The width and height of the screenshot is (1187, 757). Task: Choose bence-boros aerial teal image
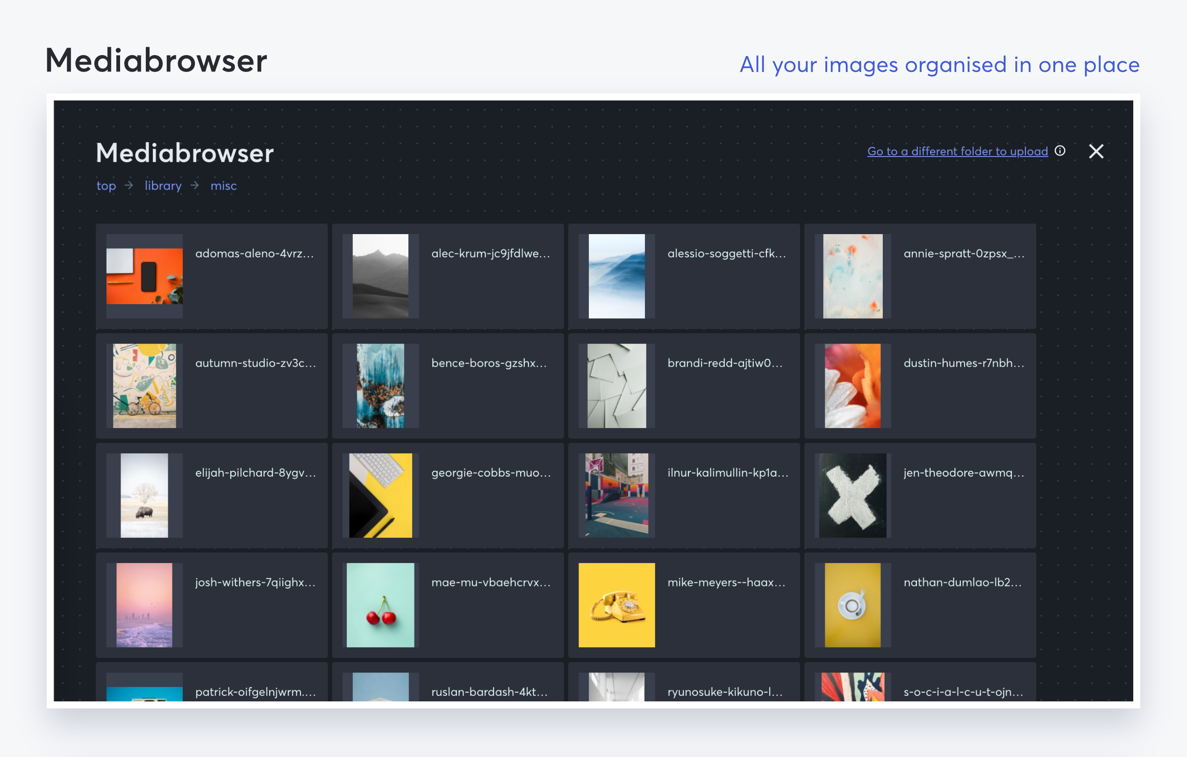click(x=380, y=386)
